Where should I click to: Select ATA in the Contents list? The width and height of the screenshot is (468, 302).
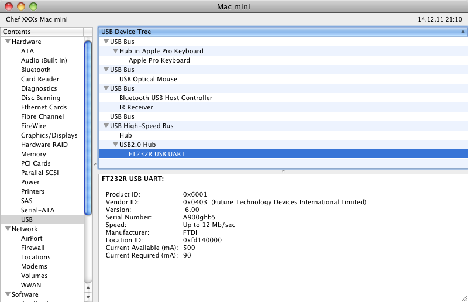(27, 51)
